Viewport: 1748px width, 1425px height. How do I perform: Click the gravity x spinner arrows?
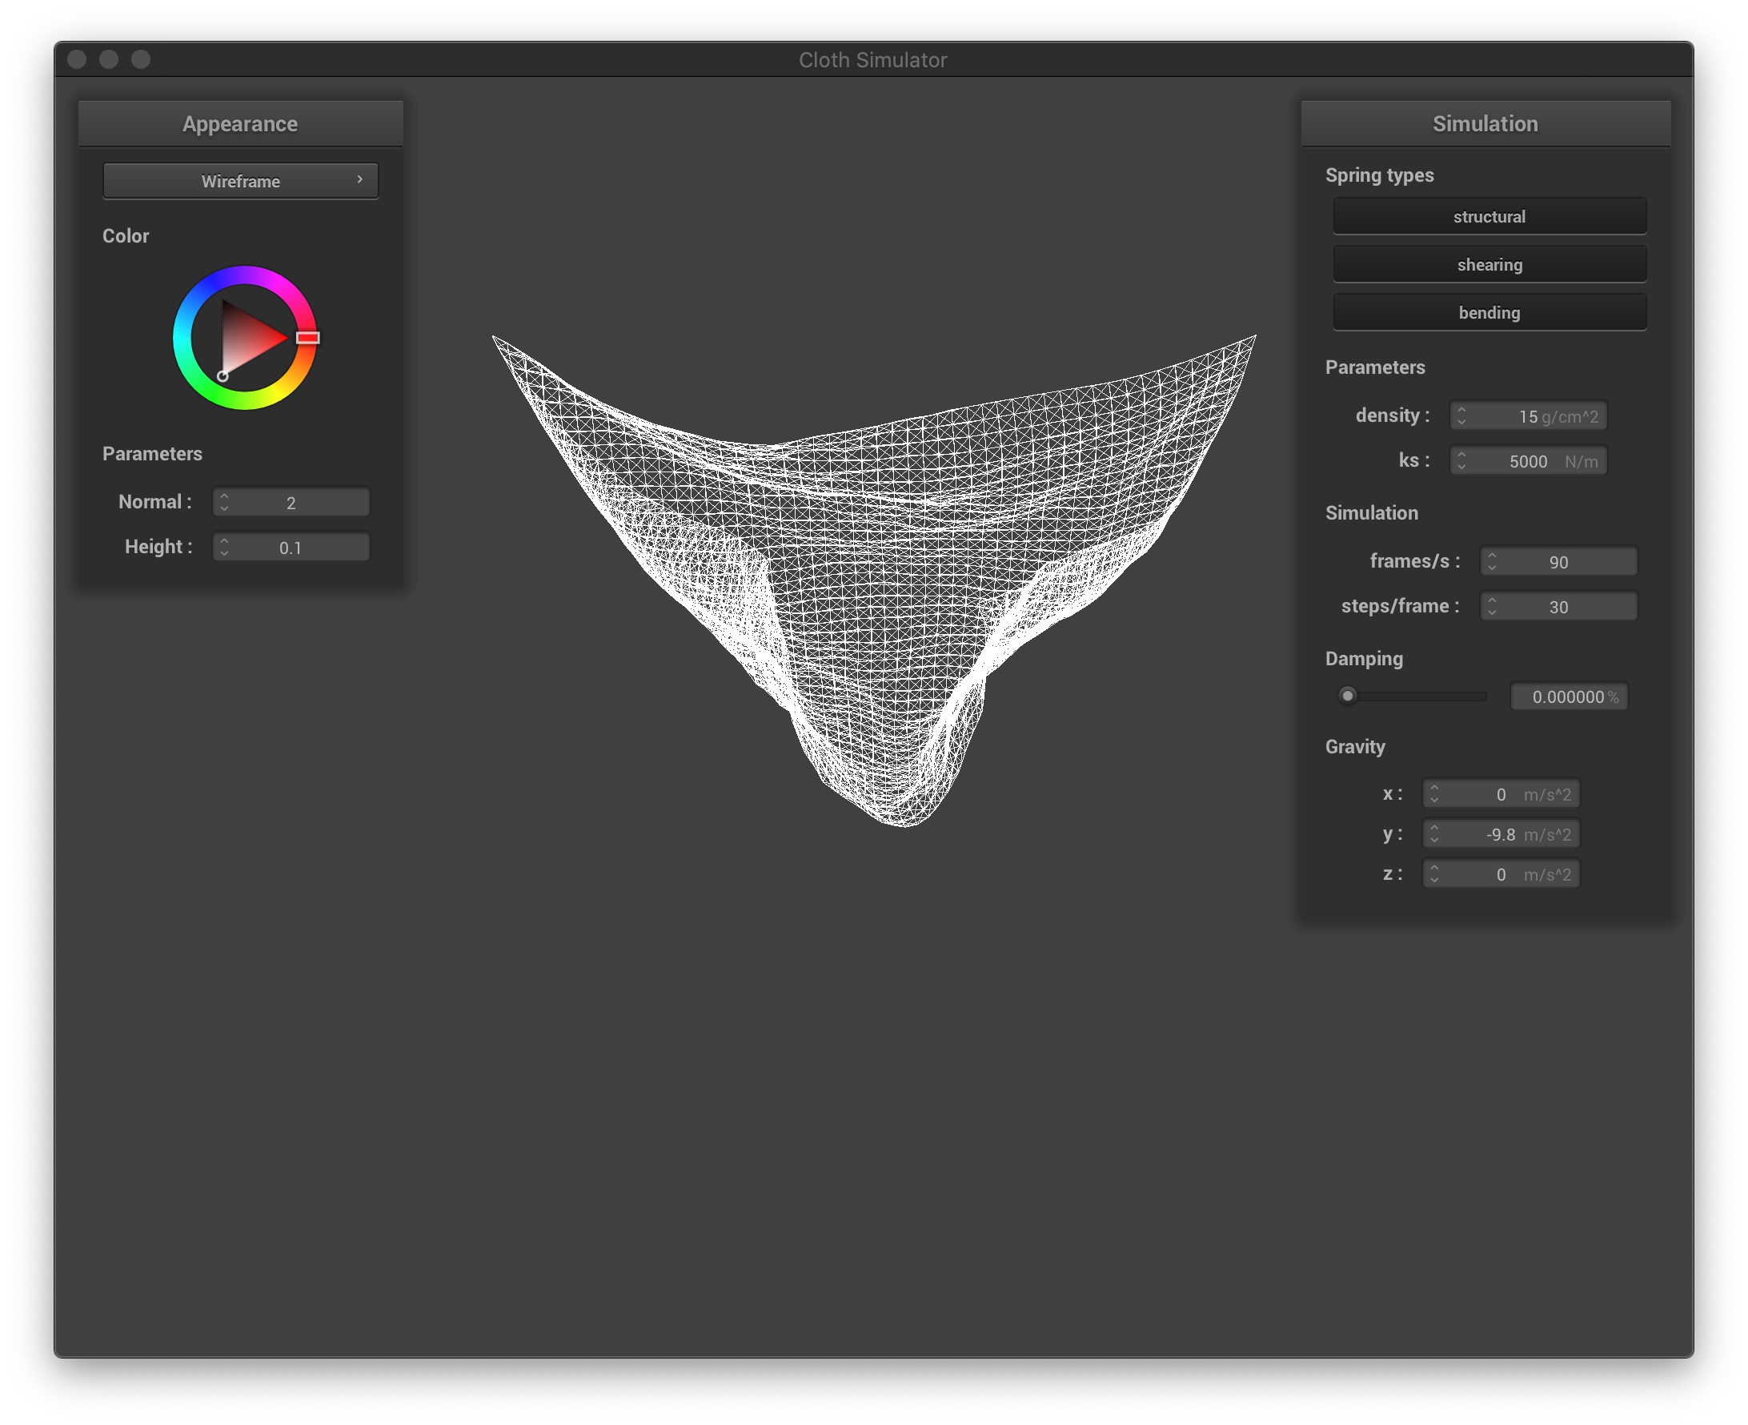(1434, 795)
